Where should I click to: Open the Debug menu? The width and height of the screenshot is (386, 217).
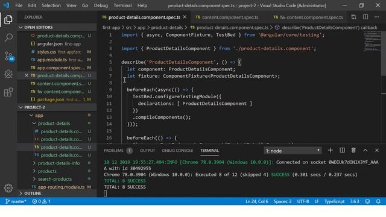101,5
